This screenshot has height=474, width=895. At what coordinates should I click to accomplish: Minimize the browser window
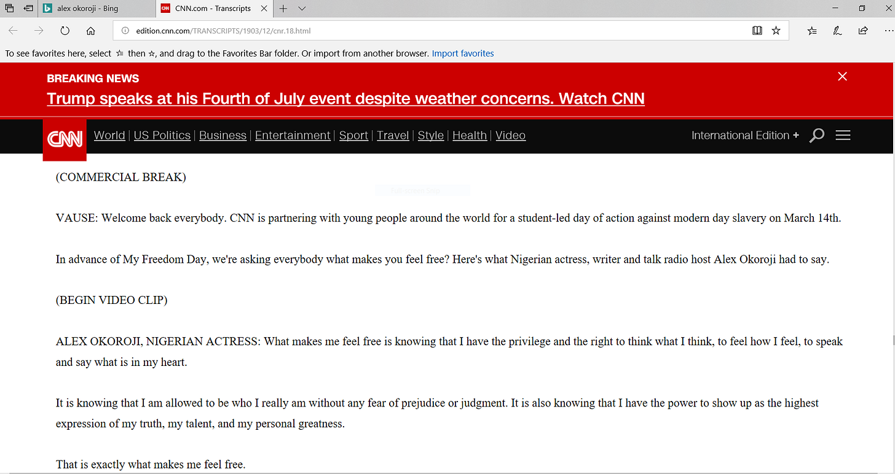coord(835,9)
